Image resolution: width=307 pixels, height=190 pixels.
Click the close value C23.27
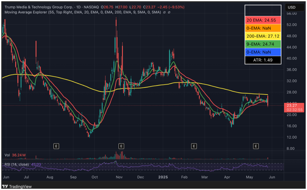[149, 7]
